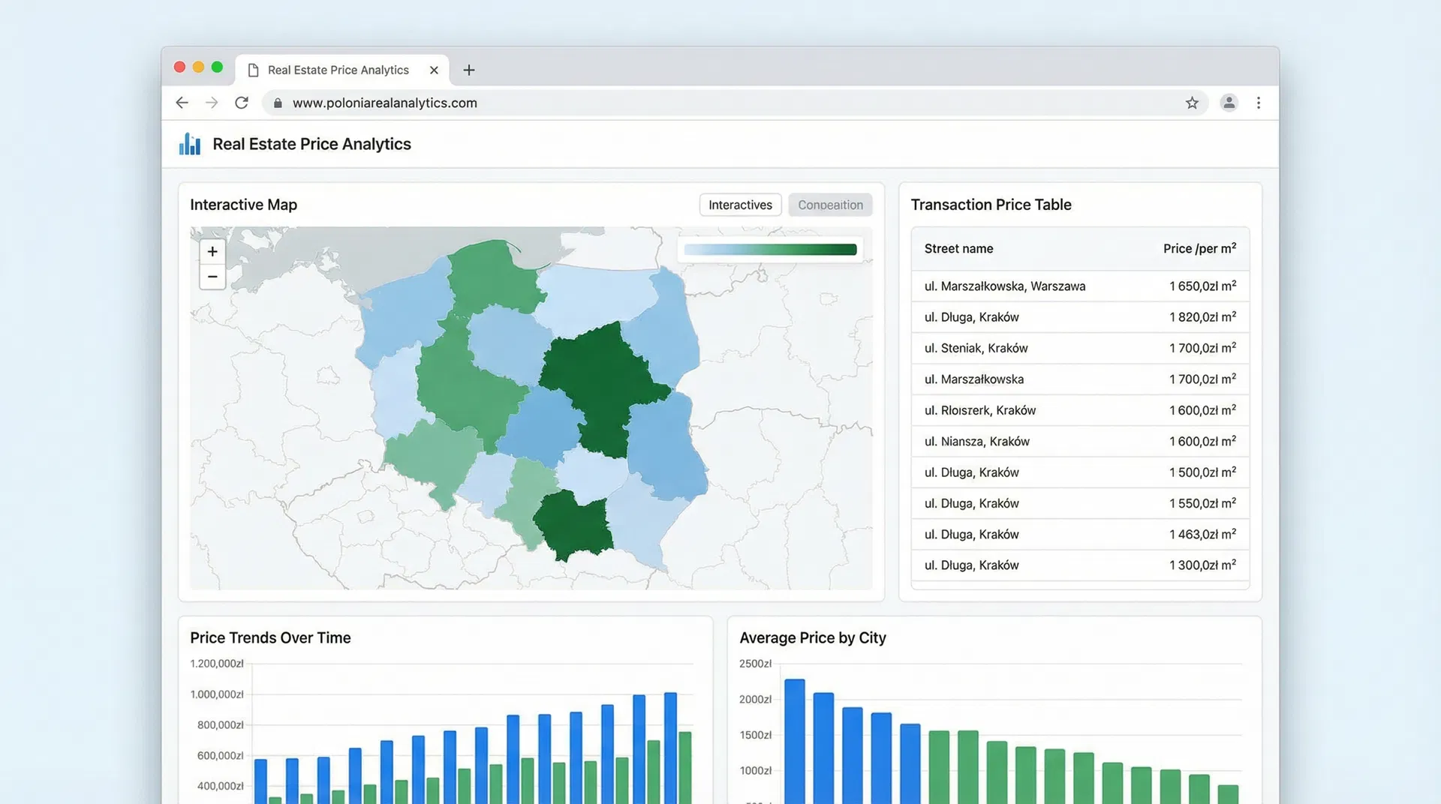The image size is (1441, 804).
Task: Switch to the Conpeaition map view
Action: pyautogui.click(x=830, y=205)
